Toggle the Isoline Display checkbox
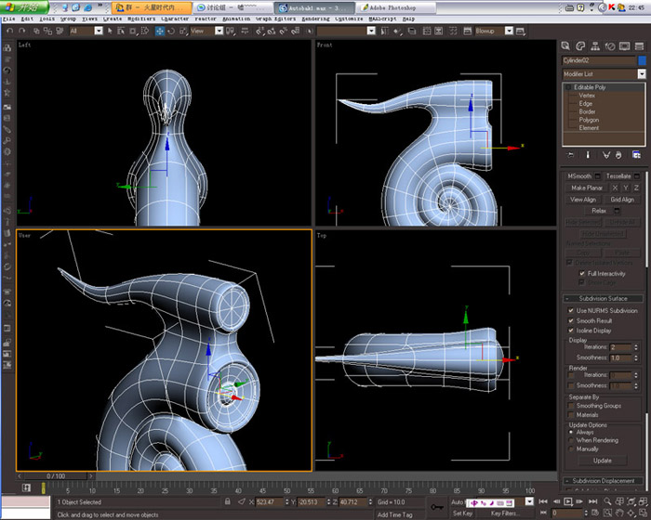The width and height of the screenshot is (651, 520). tap(571, 330)
